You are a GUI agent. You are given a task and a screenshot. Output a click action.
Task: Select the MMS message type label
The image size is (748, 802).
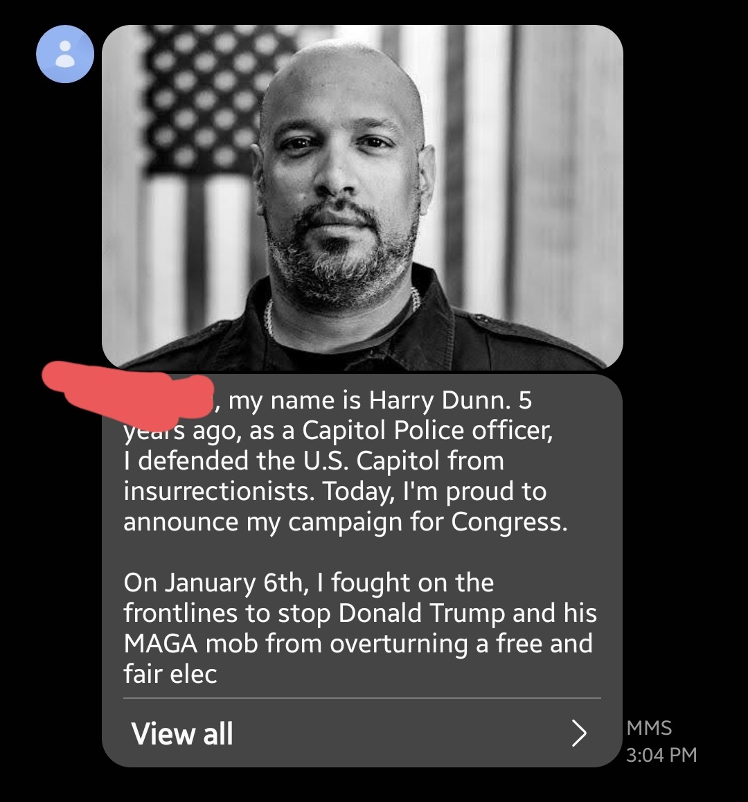point(649,728)
